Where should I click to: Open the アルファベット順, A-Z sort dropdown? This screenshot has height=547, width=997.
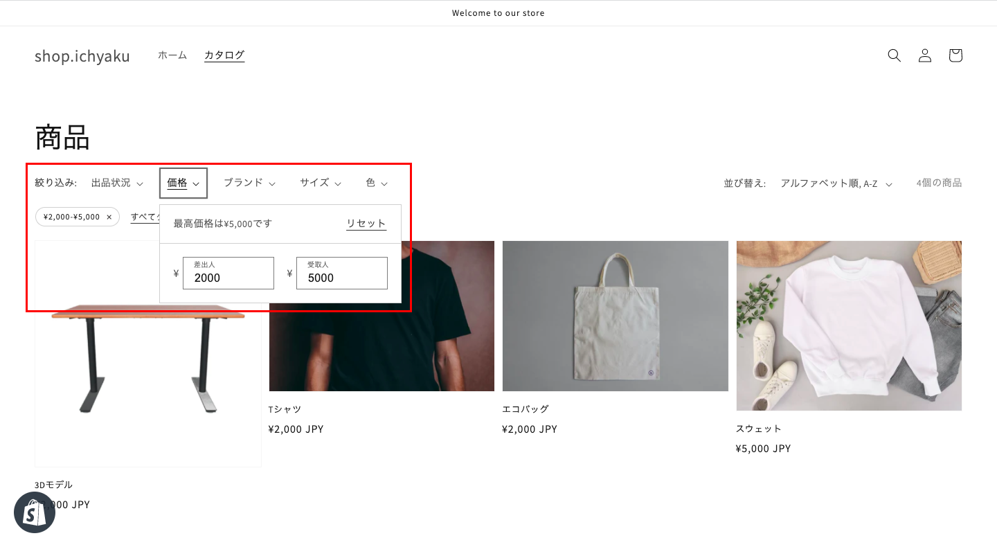pyautogui.click(x=836, y=183)
